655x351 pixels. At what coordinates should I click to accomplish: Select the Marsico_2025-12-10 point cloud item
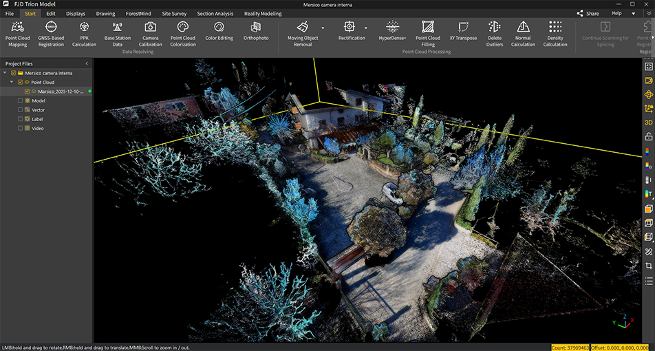61,91
